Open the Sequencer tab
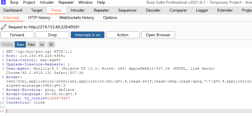The image size is (252, 116). (128, 10)
